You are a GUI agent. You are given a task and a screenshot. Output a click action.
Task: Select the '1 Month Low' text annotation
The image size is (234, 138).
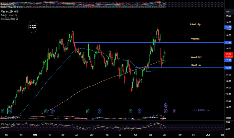click(x=196, y=65)
